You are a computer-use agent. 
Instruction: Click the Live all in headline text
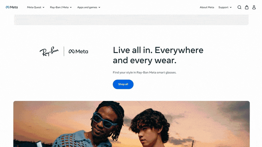[158, 55]
